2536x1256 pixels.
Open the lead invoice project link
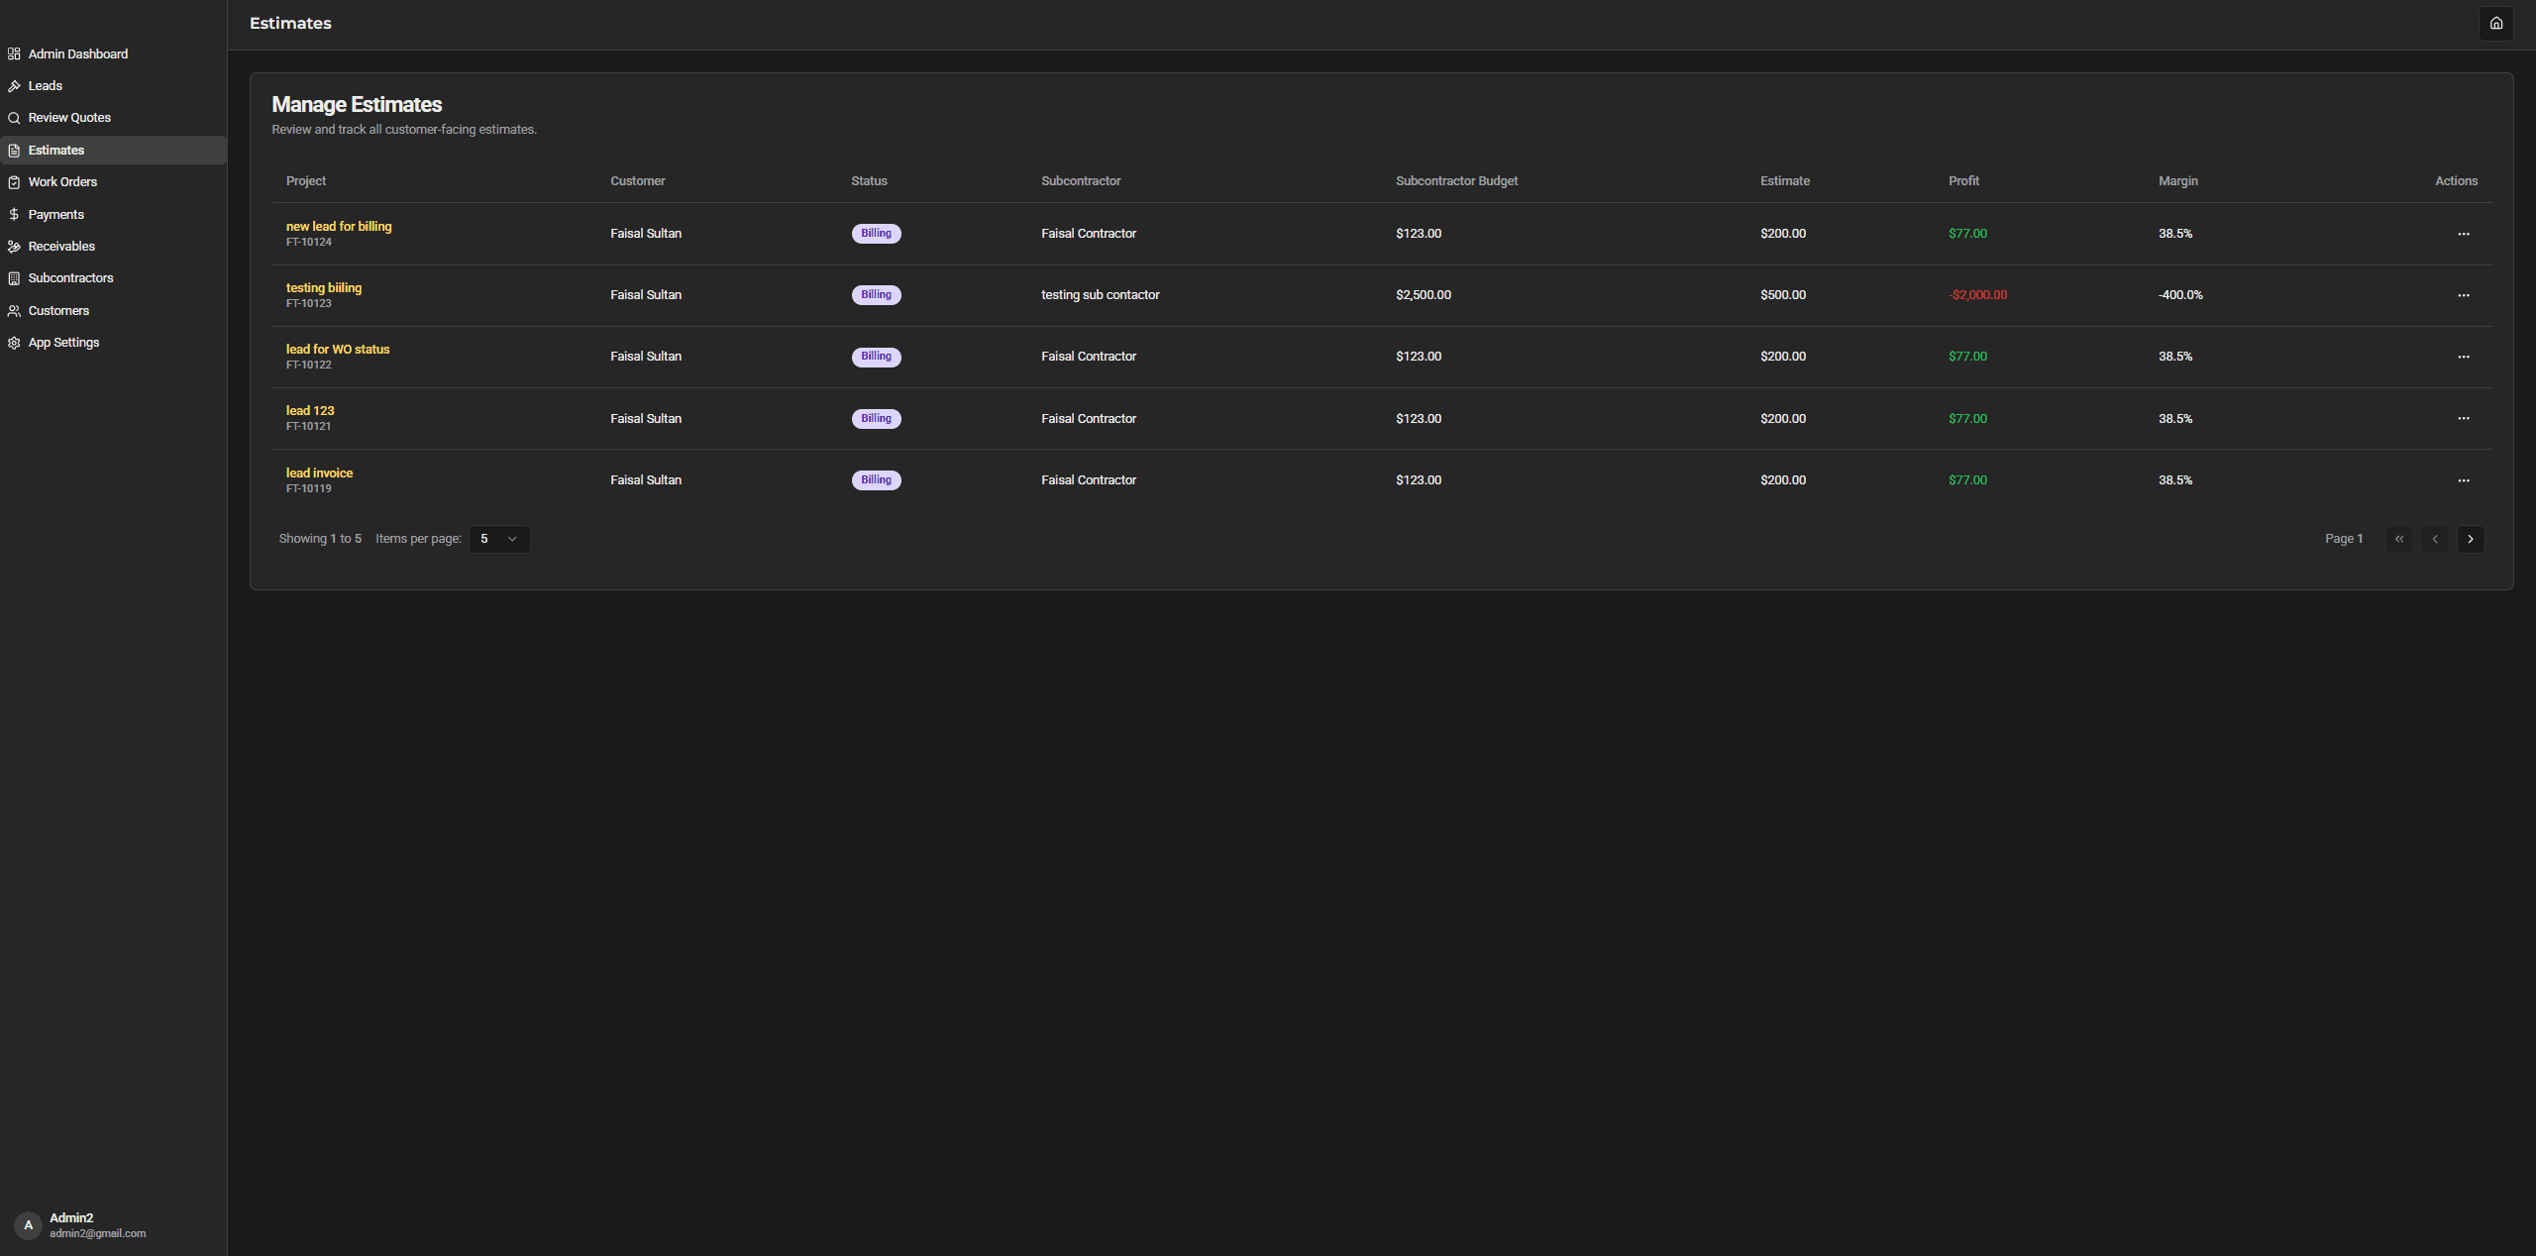pyautogui.click(x=319, y=473)
